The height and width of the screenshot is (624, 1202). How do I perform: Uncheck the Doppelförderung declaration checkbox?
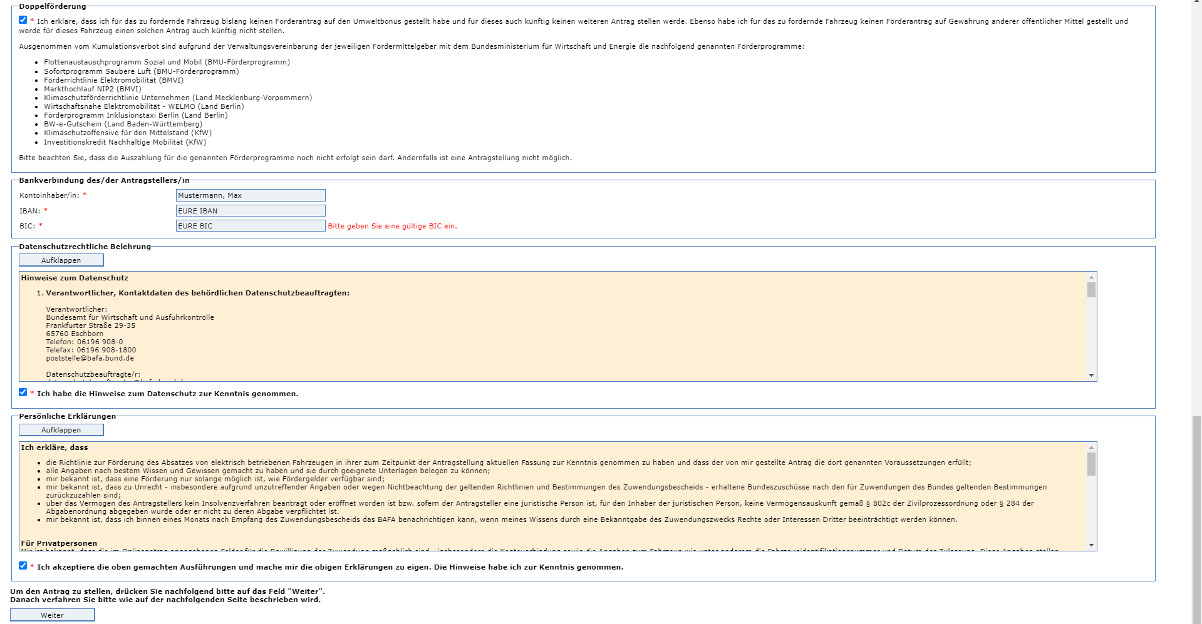pyautogui.click(x=23, y=20)
